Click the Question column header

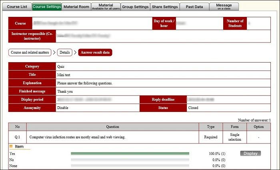click(x=112, y=127)
